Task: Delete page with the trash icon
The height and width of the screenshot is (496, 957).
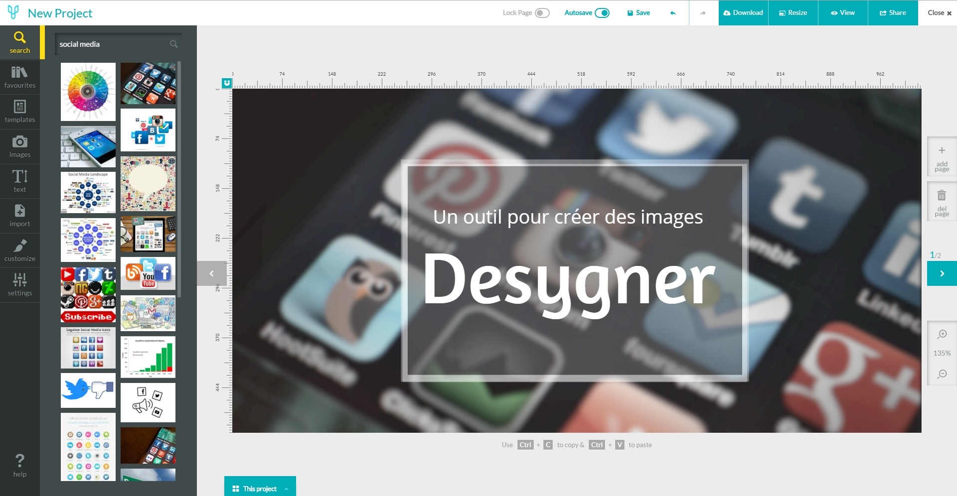Action: [942, 202]
